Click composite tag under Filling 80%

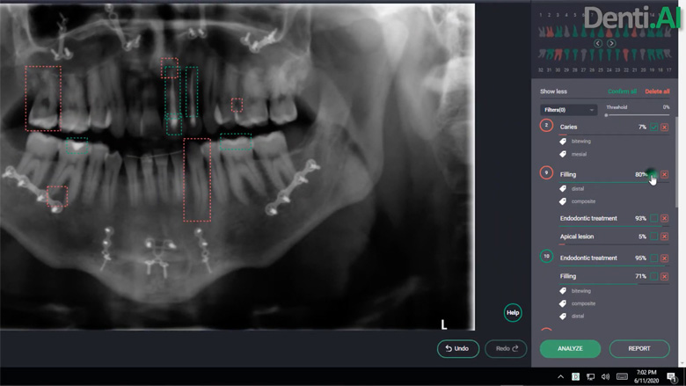(583, 201)
